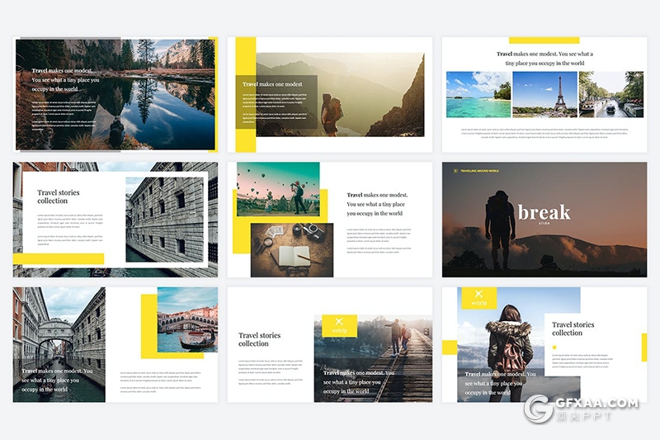660x440 pixels.
Task: Open the mountain lake reflection slide
Action: click(x=115, y=94)
